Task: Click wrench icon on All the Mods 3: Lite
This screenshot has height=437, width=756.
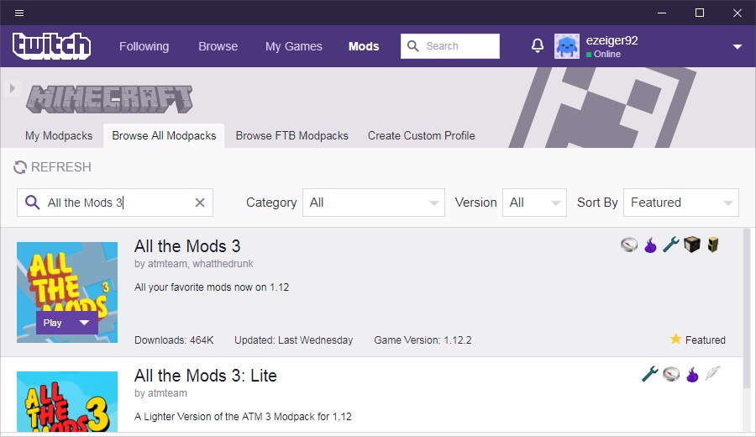Action: coord(650,374)
